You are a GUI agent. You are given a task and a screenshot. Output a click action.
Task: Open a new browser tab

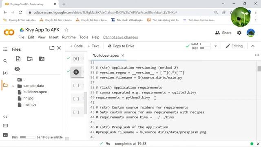coord(64,4)
